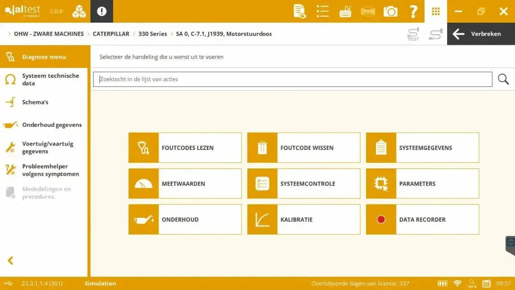515x290 pixels.
Task: Open the virtual keyboard icon in the toolbar
Action: [x=345, y=11]
